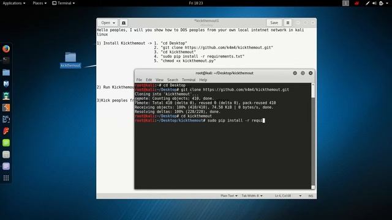The image size is (392, 220).
Task: Open the system menu arrow in top bar
Action: (387, 3)
